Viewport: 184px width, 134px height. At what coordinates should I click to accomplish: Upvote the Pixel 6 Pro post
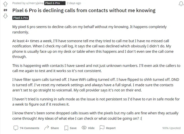point(5,4)
